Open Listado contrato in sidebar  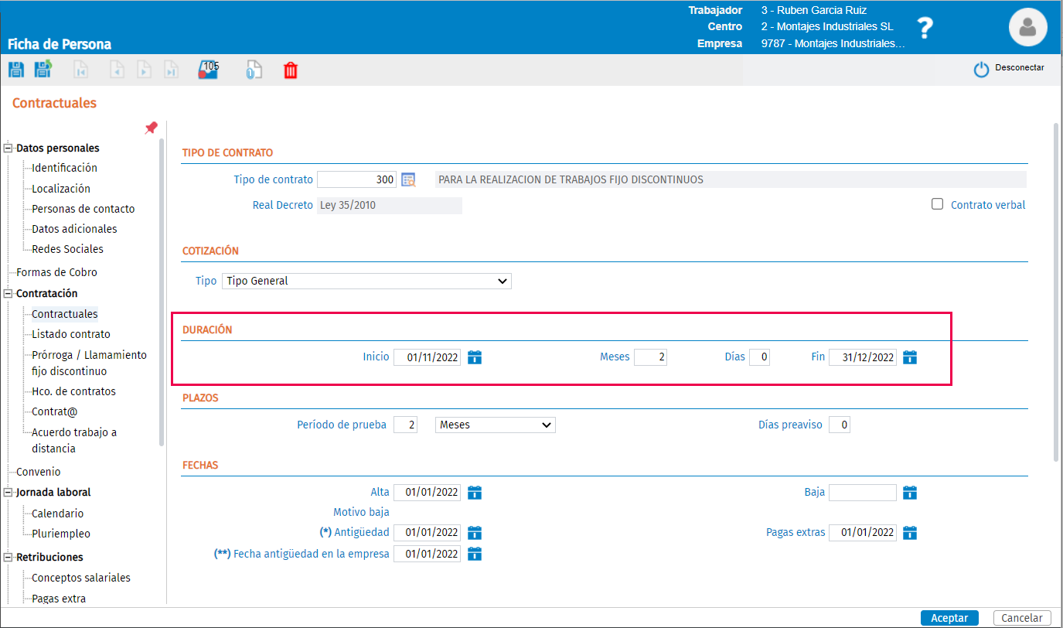click(x=71, y=334)
